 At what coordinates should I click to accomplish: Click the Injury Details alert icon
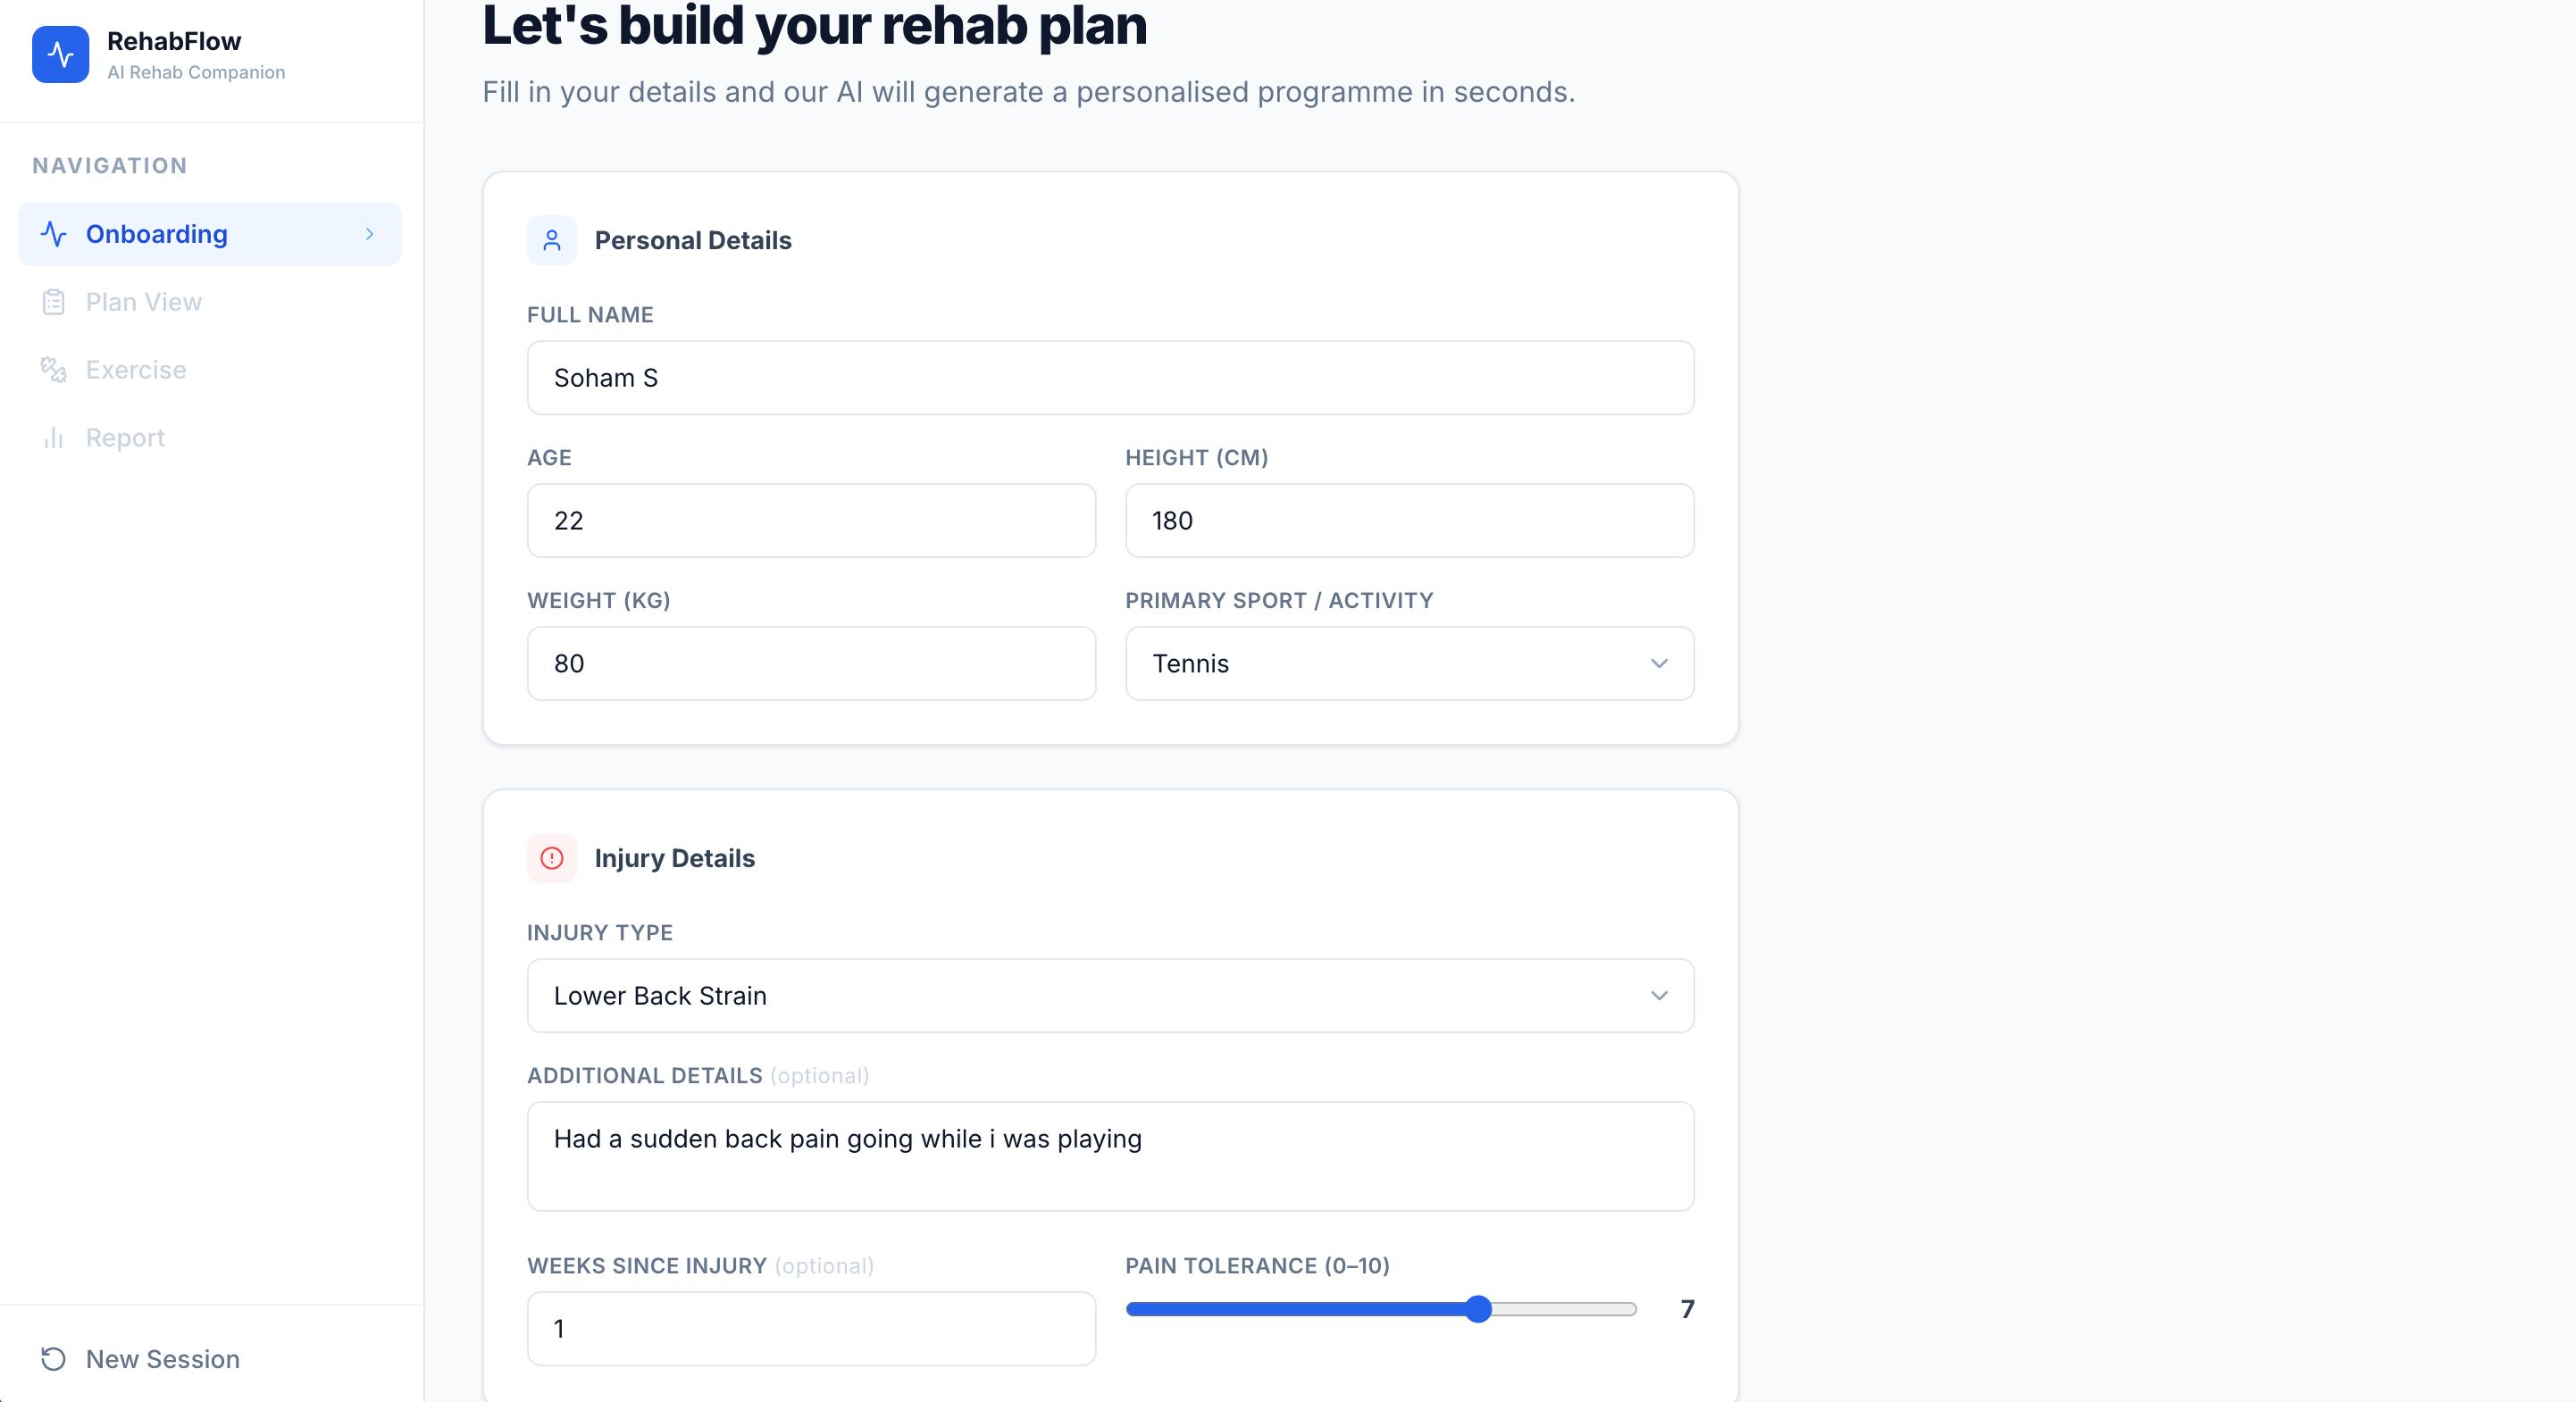click(552, 858)
